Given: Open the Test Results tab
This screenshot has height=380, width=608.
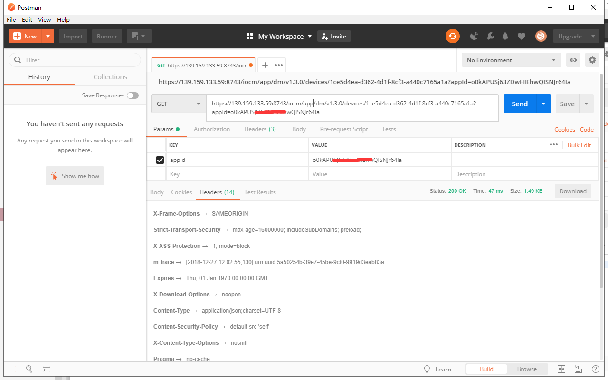Looking at the screenshot, I should [x=260, y=192].
